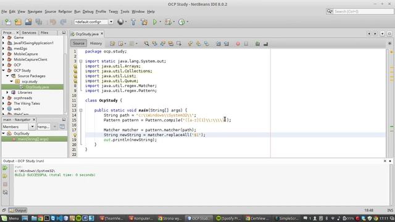Collapse the import fold on line 3

pos(81,61)
